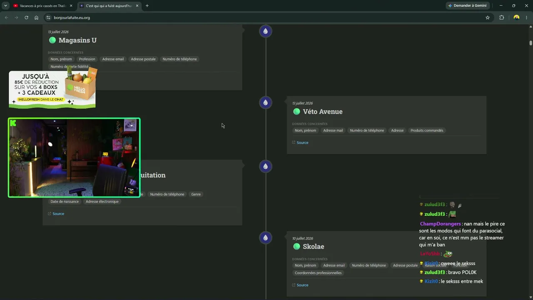
Task: Go forward to the next page
Action: 16,17
